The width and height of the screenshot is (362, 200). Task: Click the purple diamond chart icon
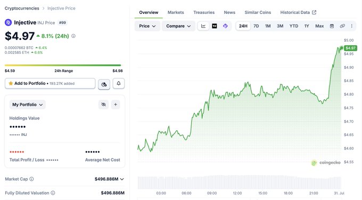(225, 26)
